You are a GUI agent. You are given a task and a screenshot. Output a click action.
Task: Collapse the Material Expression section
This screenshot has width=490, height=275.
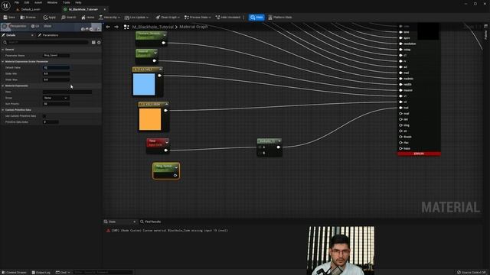click(x=3, y=86)
